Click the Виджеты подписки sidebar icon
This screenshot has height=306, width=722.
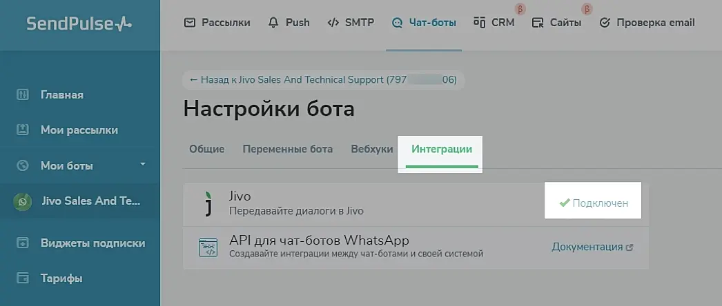click(23, 243)
